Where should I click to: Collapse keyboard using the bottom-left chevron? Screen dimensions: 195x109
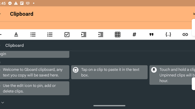2,103
